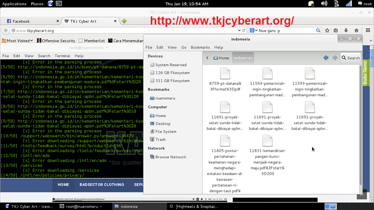Open terminal File menu
Viewport: 374px width, 210px height.
pos(5,56)
